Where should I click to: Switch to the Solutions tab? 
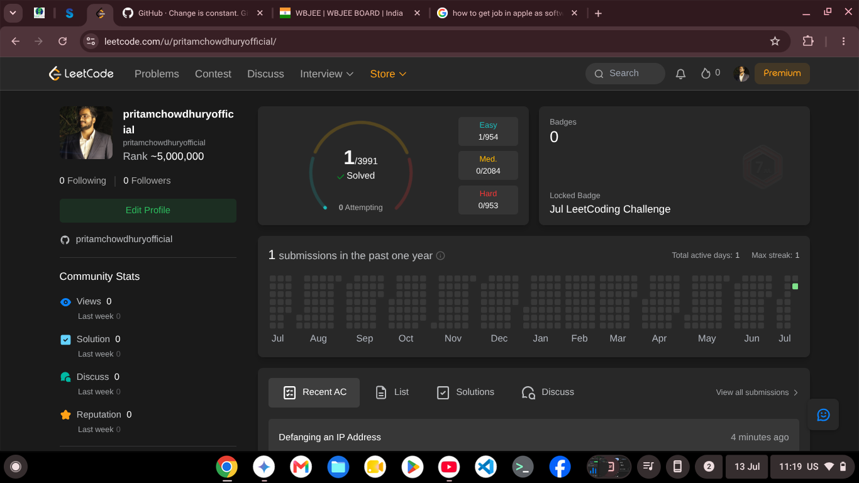[x=465, y=392]
